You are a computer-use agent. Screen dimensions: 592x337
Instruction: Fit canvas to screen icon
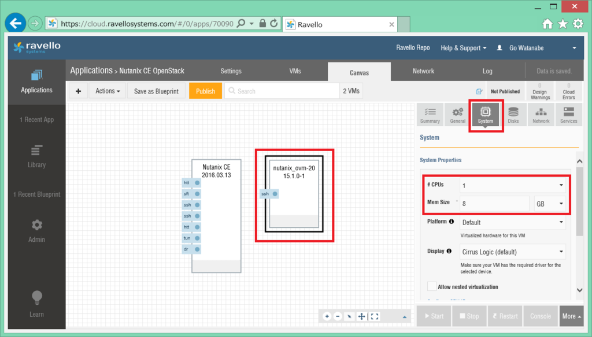coord(374,316)
